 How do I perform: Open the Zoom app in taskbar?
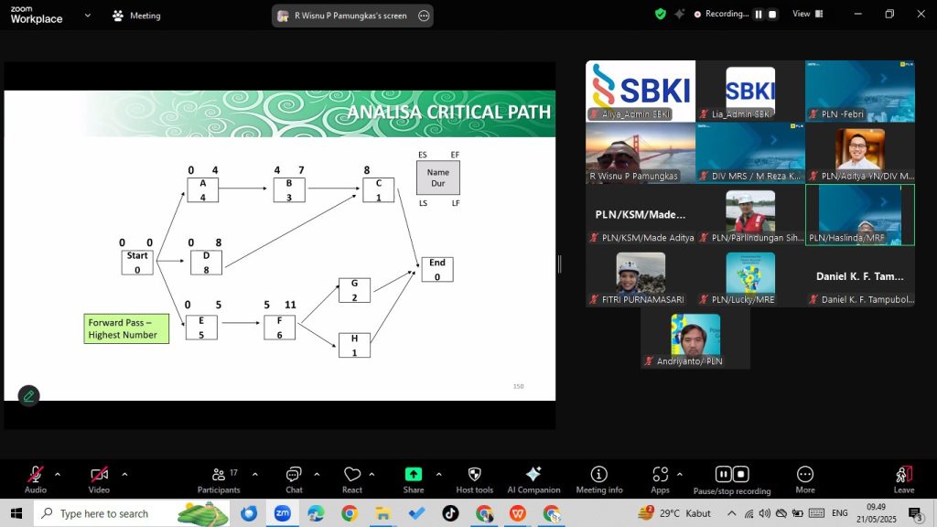click(282, 513)
